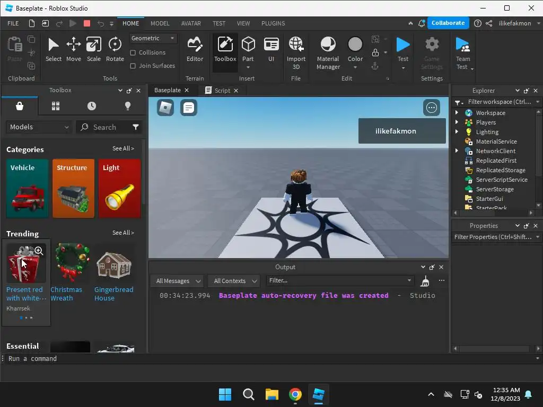Expand the Players tree node
The height and width of the screenshot is (407, 543).
click(x=457, y=122)
